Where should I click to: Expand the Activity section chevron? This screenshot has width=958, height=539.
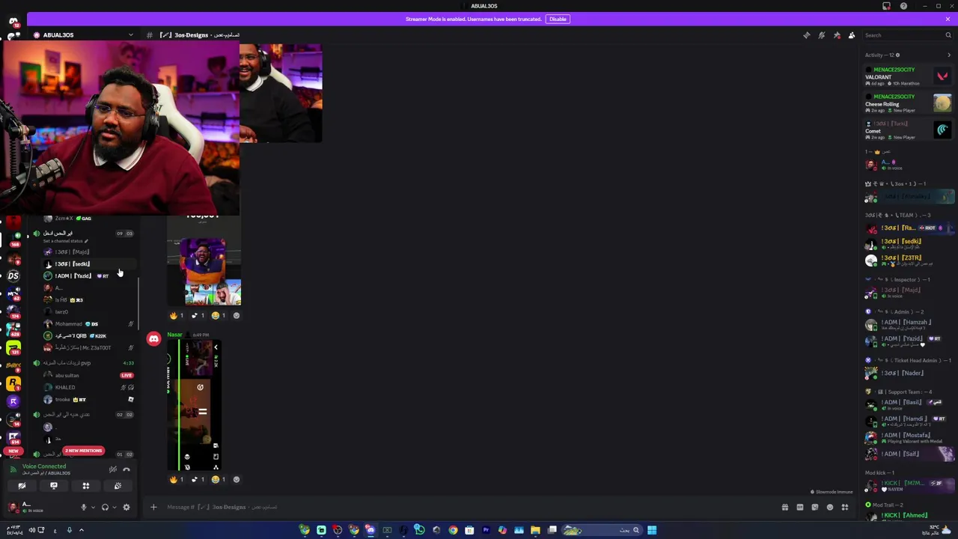tap(949, 55)
